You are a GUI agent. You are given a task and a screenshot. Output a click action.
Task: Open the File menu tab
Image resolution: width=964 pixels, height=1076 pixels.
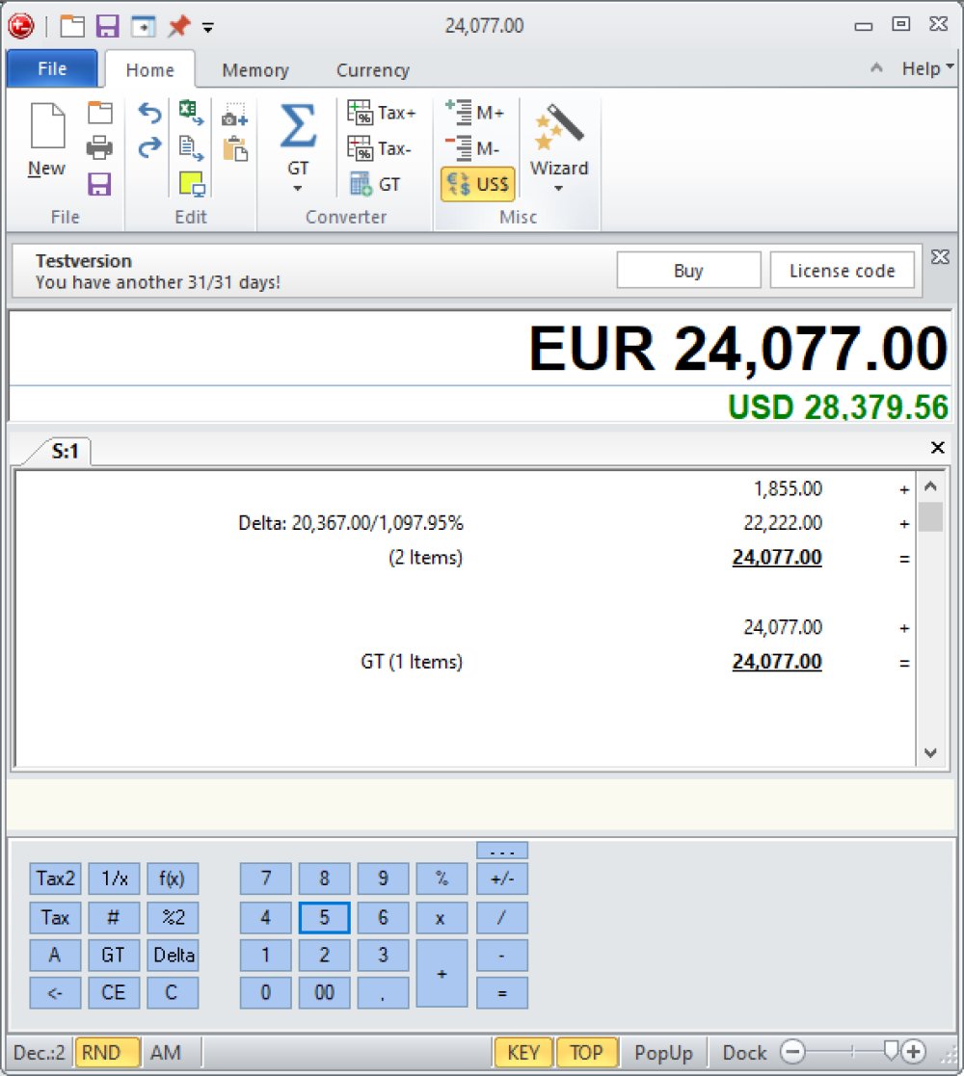[x=52, y=68]
